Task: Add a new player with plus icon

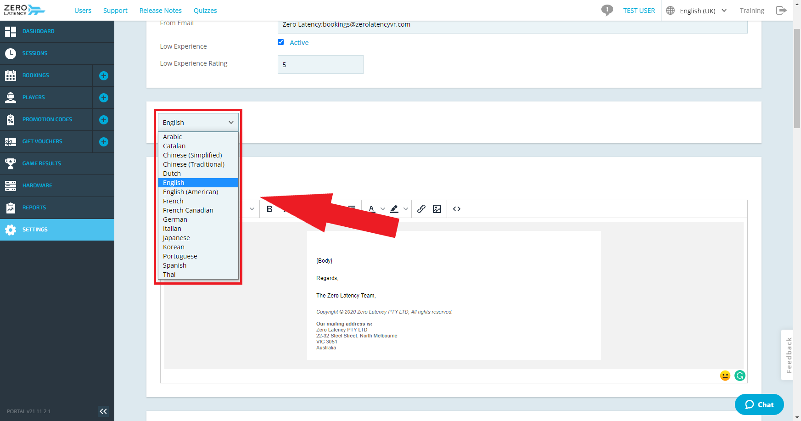Action: (104, 98)
